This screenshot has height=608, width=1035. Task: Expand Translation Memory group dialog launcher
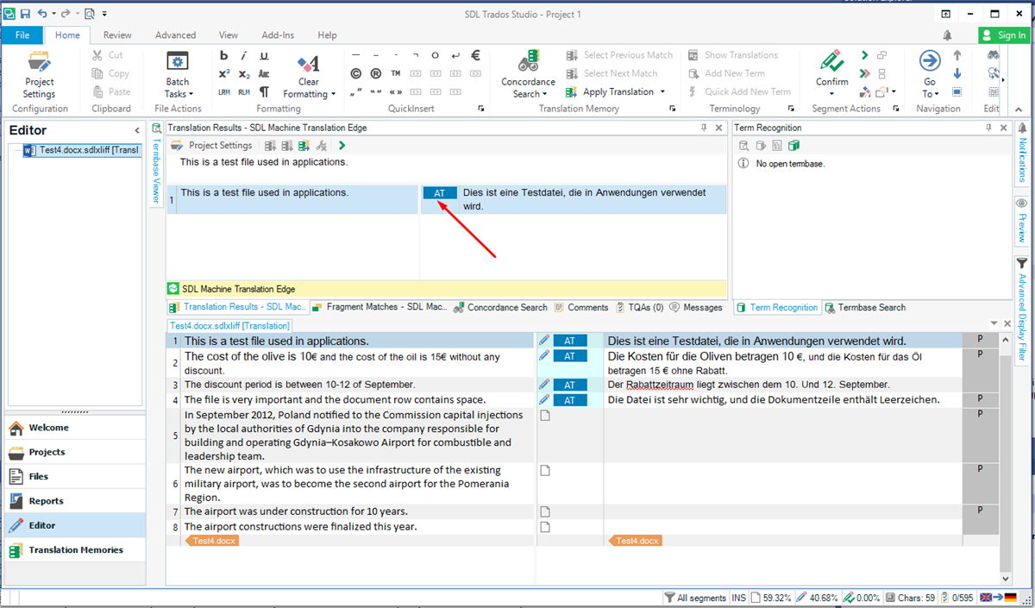[x=674, y=109]
